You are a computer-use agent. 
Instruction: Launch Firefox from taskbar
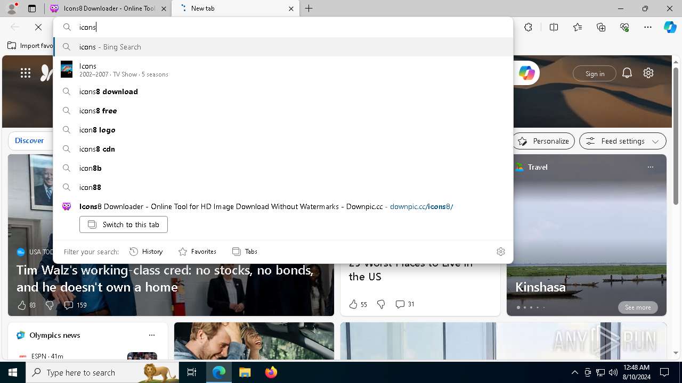[x=271, y=372]
